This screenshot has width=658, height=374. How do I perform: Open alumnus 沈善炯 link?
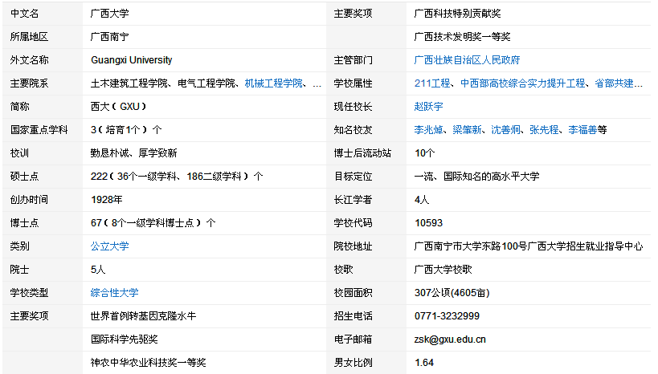pos(505,130)
